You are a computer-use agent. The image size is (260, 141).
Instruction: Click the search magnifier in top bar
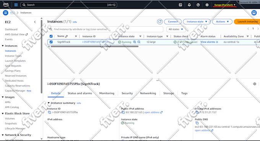coord(24,5)
